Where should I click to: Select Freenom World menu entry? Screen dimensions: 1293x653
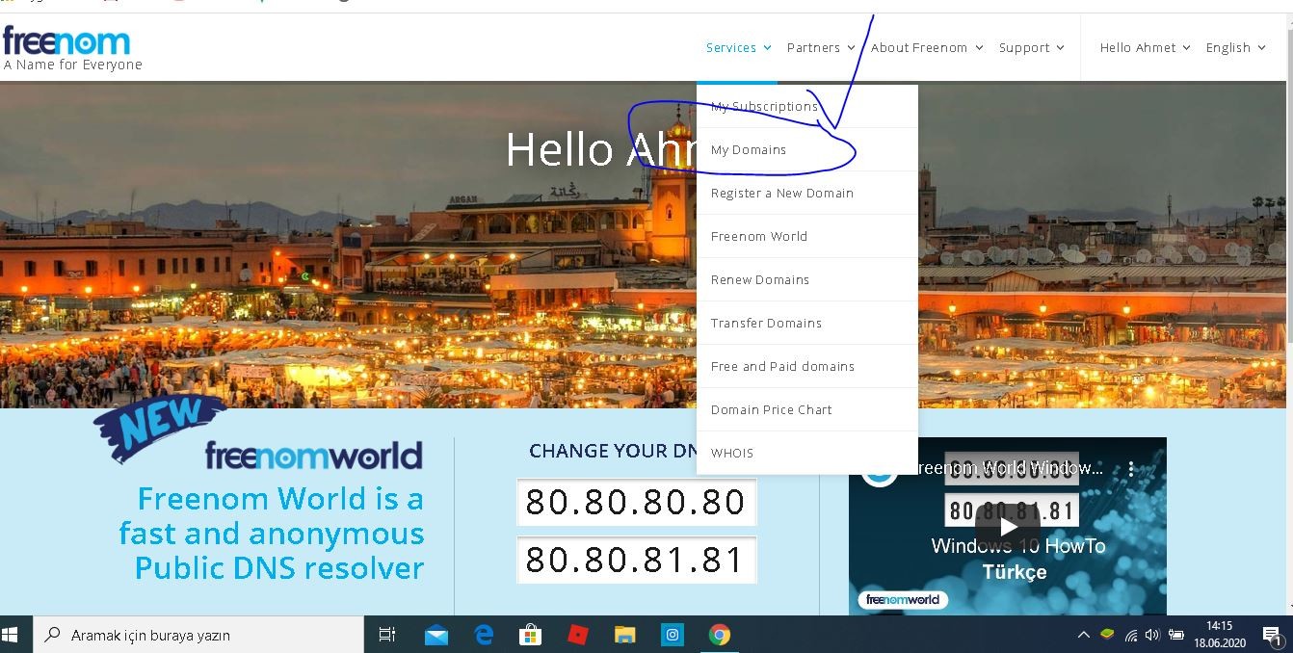click(807, 236)
